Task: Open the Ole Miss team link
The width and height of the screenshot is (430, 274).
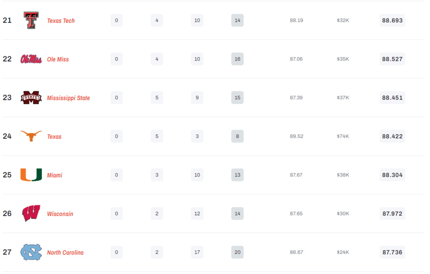Action: [x=58, y=59]
